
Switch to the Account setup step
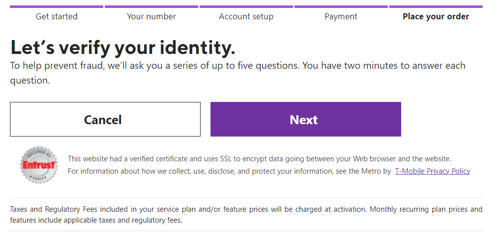(246, 16)
